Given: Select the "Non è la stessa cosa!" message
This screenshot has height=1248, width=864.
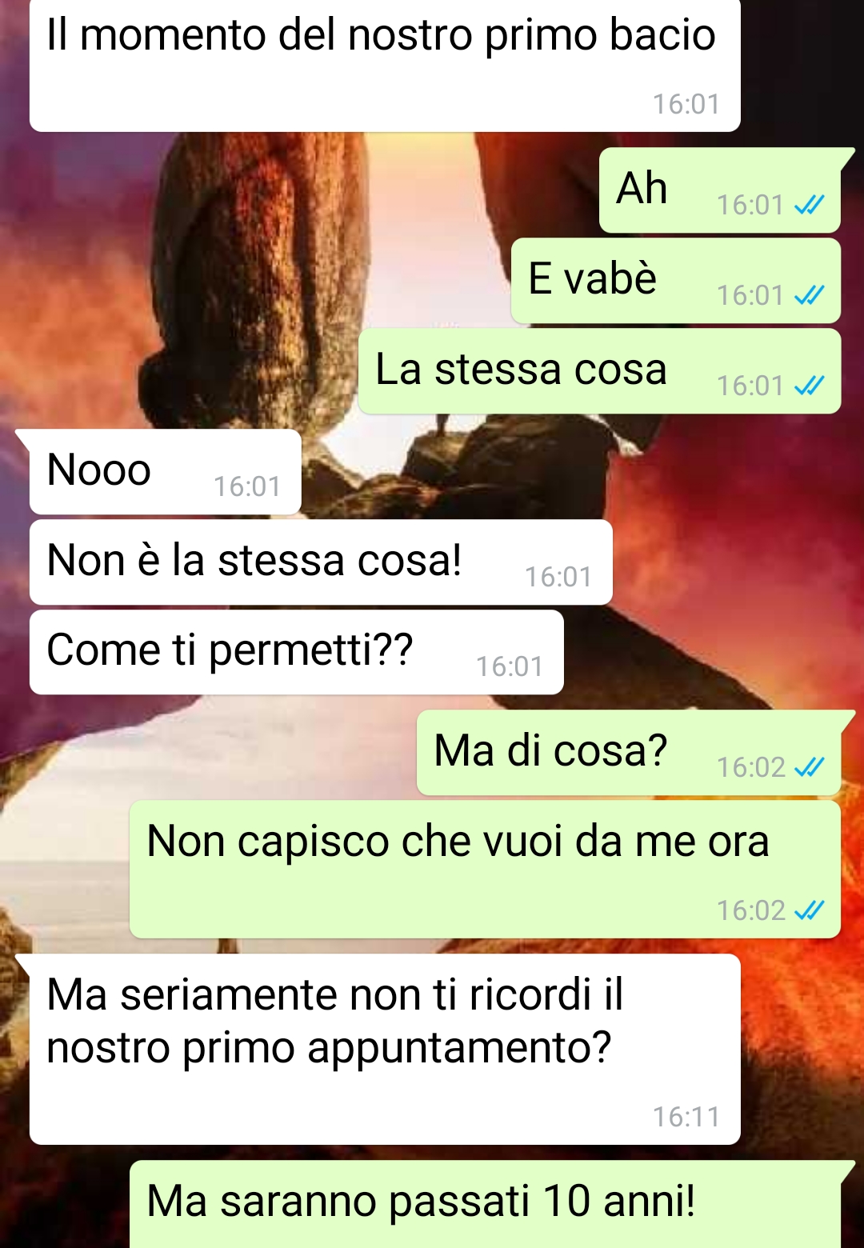Looking at the screenshot, I should (x=321, y=562).
